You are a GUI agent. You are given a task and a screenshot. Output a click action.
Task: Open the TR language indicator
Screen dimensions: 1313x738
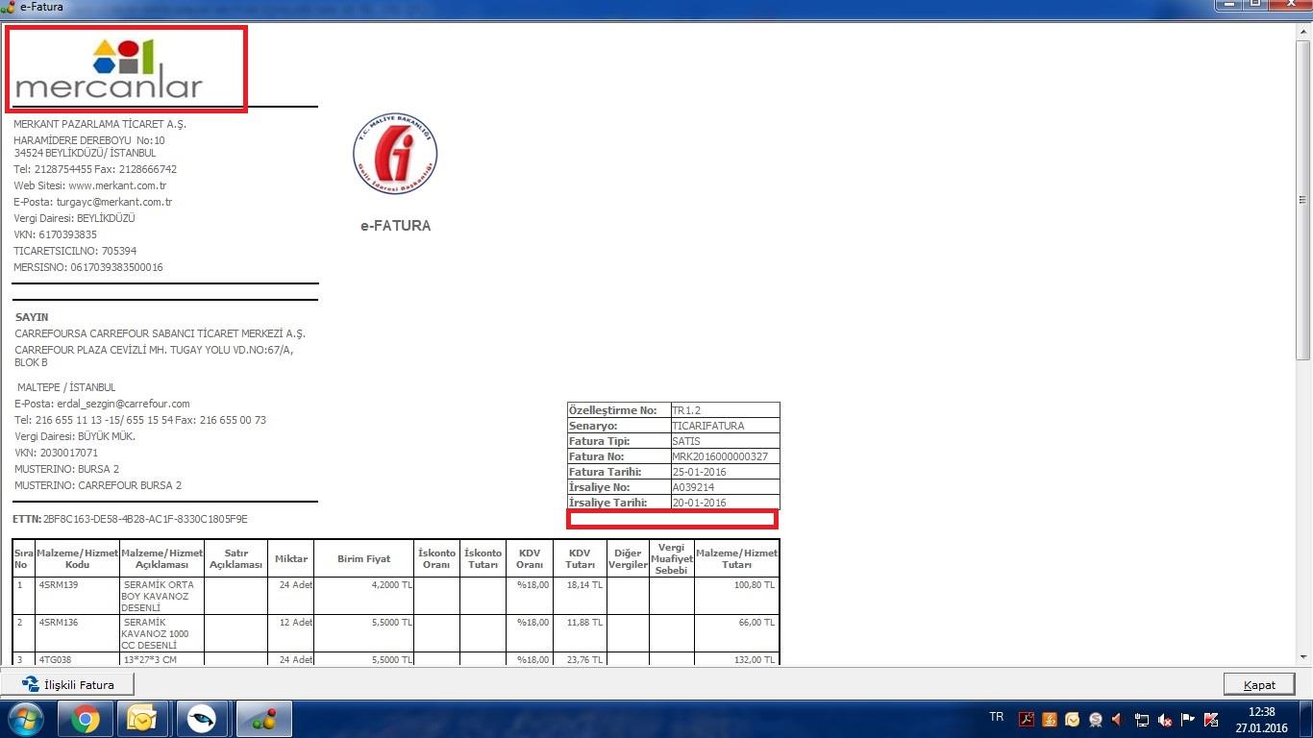pyautogui.click(x=997, y=718)
